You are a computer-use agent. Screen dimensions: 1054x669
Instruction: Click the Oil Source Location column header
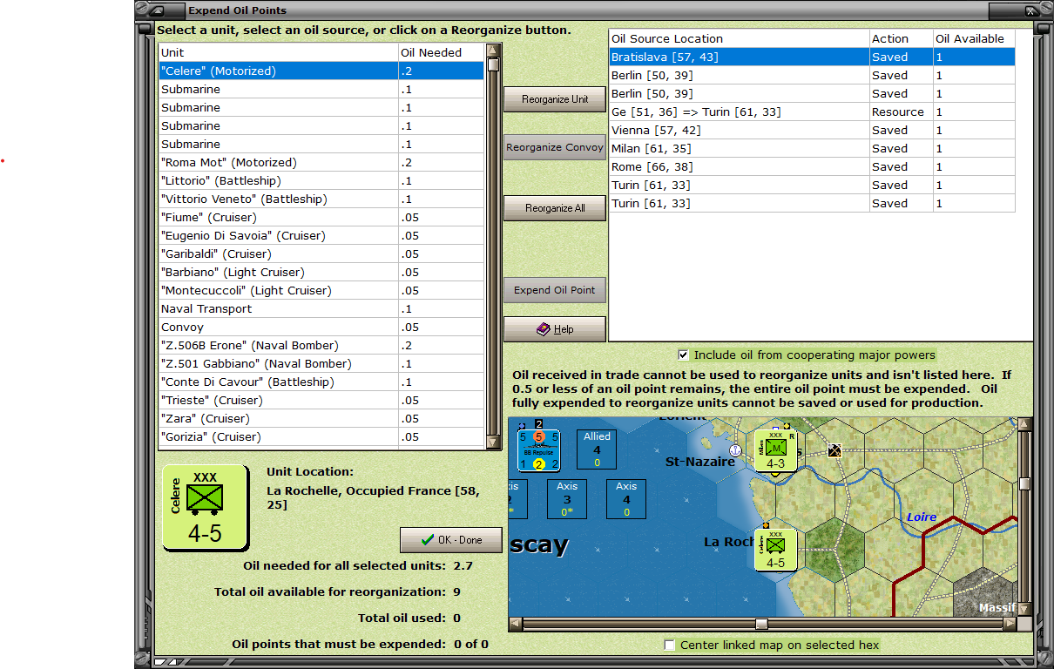[x=739, y=39]
